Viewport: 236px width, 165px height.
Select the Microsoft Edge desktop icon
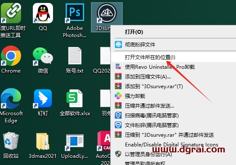(x=11, y=98)
